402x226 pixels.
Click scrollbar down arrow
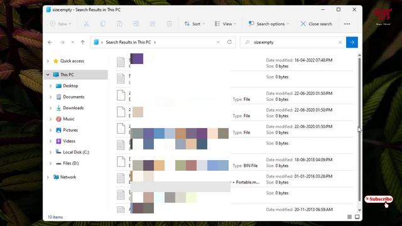pyautogui.click(x=359, y=210)
